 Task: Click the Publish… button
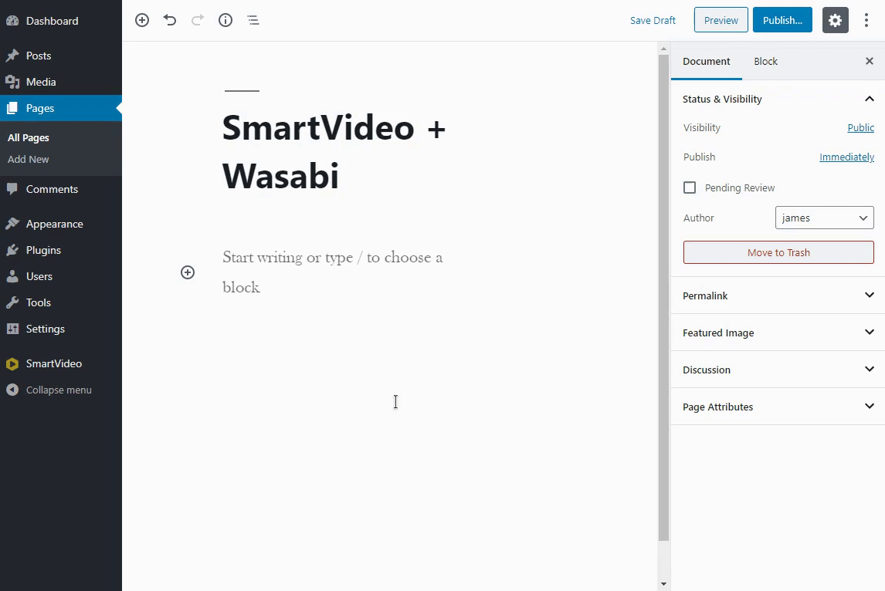[782, 20]
